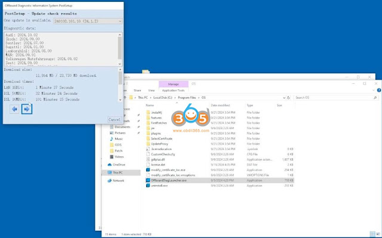
Task: Click Program Files in the address bar
Action: (187, 98)
